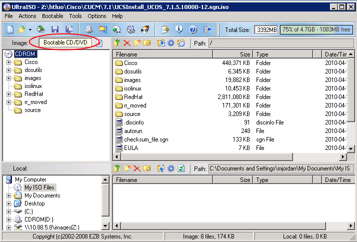Image resolution: width=357 pixels, height=242 pixels.
Task: Select My ISO Files in local tree
Action: click(39, 187)
